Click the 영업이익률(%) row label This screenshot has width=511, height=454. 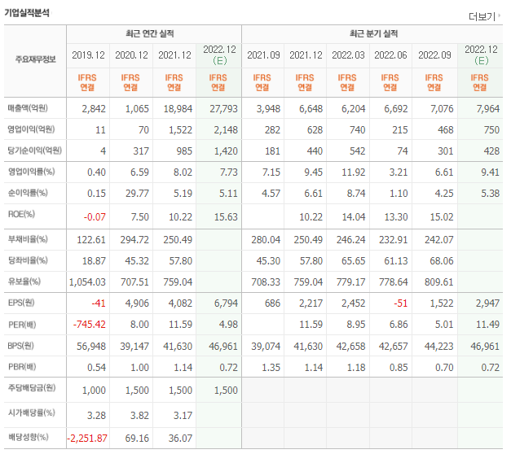[31, 172]
